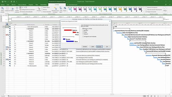Screen dimensions: 172x97
Task: Toggle the Tareas de resumen checkbox
Action: point(146,12)
